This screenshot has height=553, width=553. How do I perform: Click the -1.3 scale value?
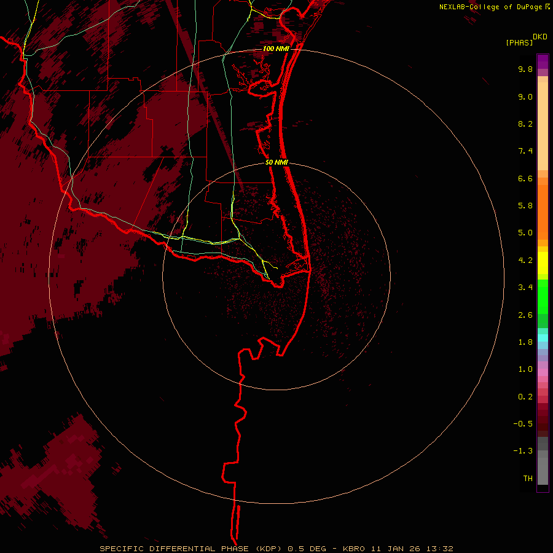523,451
